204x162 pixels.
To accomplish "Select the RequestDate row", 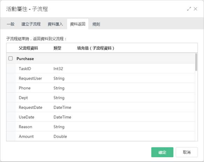I will click(x=100, y=107).
